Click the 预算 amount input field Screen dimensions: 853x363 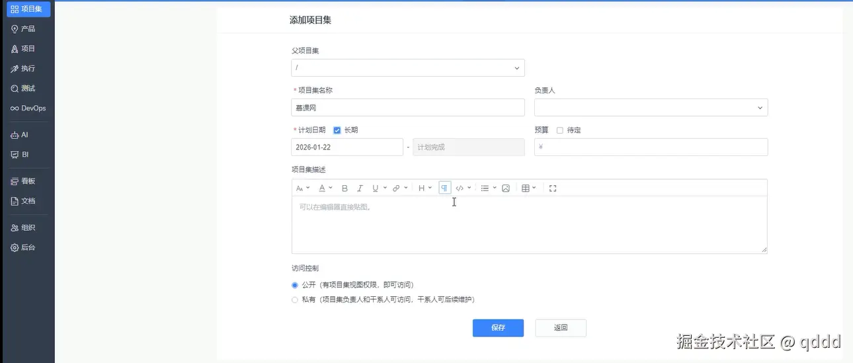click(x=651, y=147)
